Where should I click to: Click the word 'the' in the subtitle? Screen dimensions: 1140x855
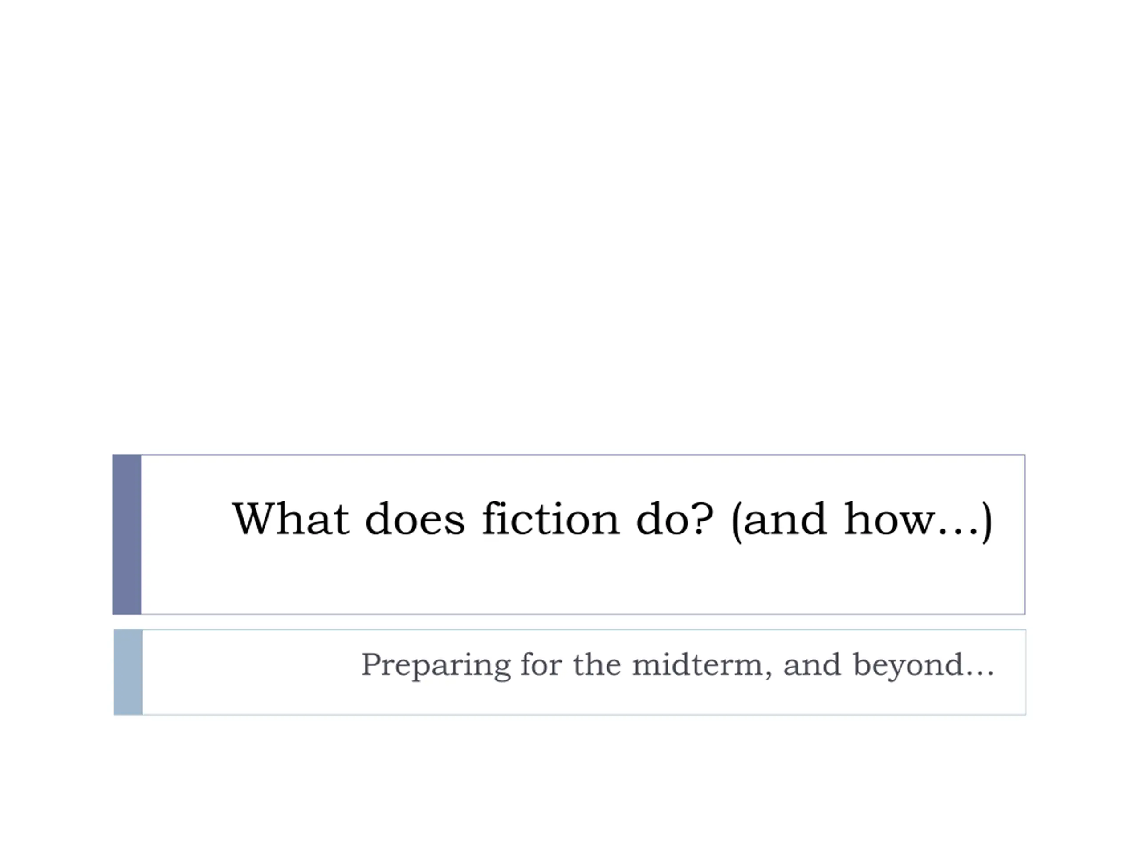click(x=597, y=664)
